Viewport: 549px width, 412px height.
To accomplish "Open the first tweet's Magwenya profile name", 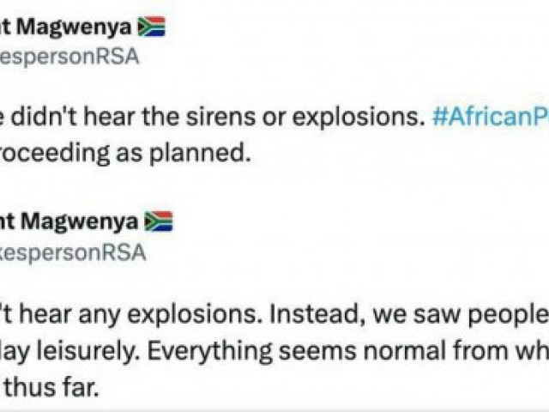I will 66,27.
